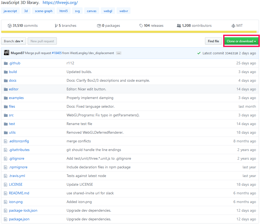The width and height of the screenshot is (260, 224).
Task: Open pull request #18405 link
Action: [x=57, y=53]
